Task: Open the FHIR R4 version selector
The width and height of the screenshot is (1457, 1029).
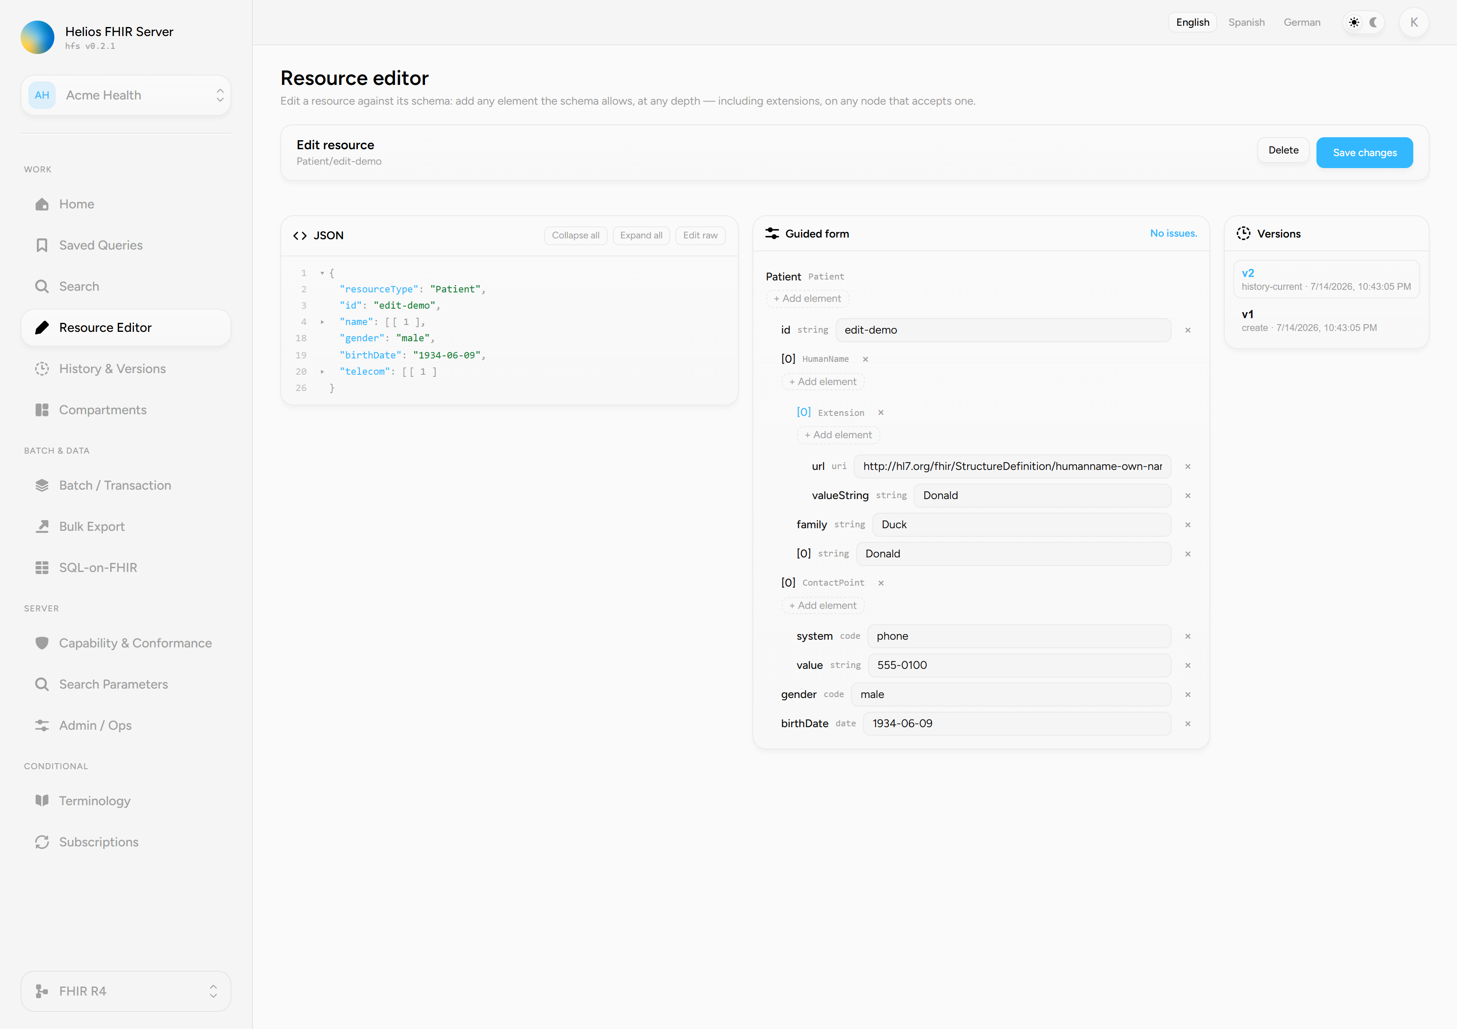Action: pos(126,991)
